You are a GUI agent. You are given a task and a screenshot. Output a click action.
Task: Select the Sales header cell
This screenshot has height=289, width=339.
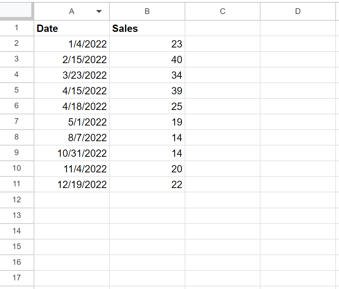(147, 28)
